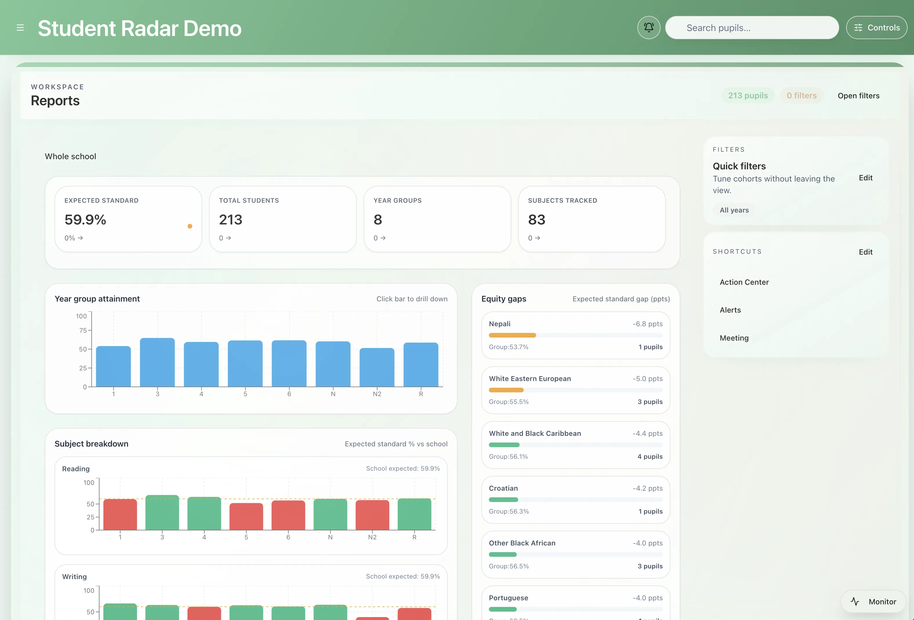Toggle the 0 filters badge
The width and height of the screenshot is (914, 620).
[801, 95]
